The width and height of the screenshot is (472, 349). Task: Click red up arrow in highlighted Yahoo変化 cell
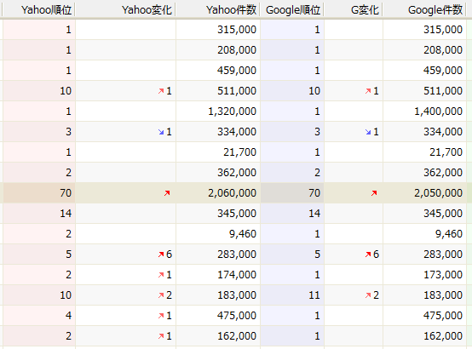click(167, 193)
